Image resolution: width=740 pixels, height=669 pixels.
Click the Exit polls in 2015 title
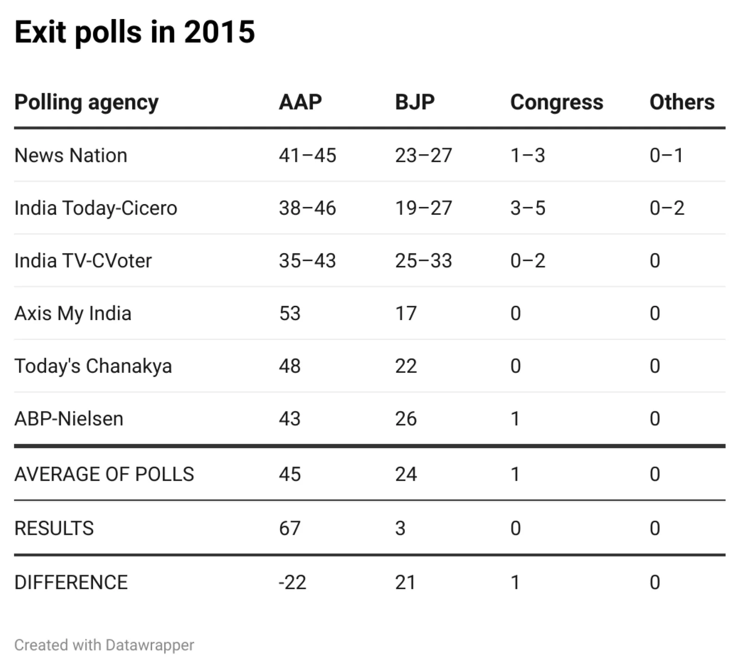coord(135,32)
